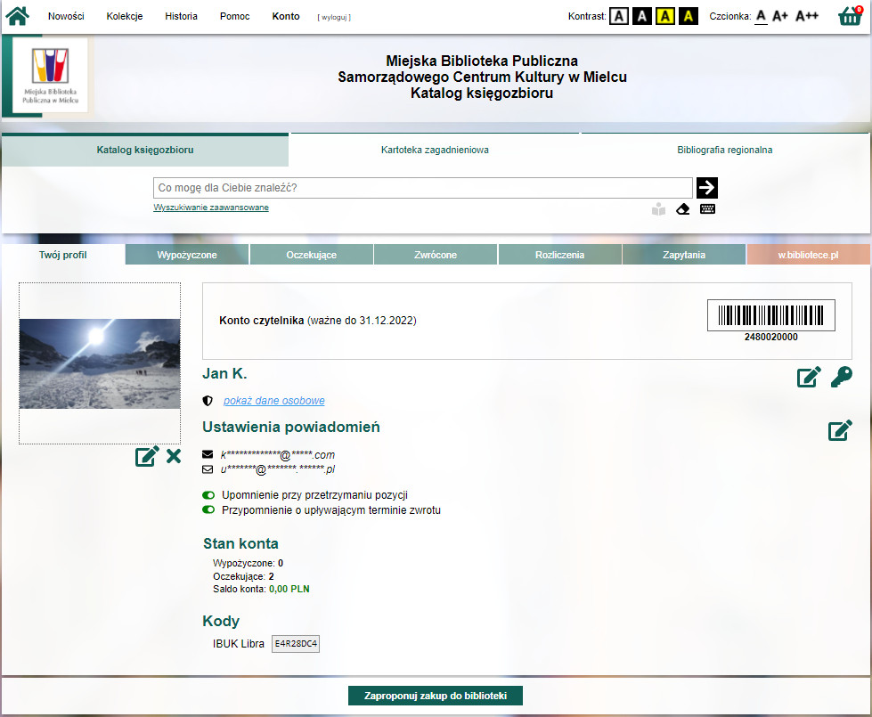This screenshot has width=872, height=717.
Task: Click the search arrow button
Action: click(x=707, y=188)
